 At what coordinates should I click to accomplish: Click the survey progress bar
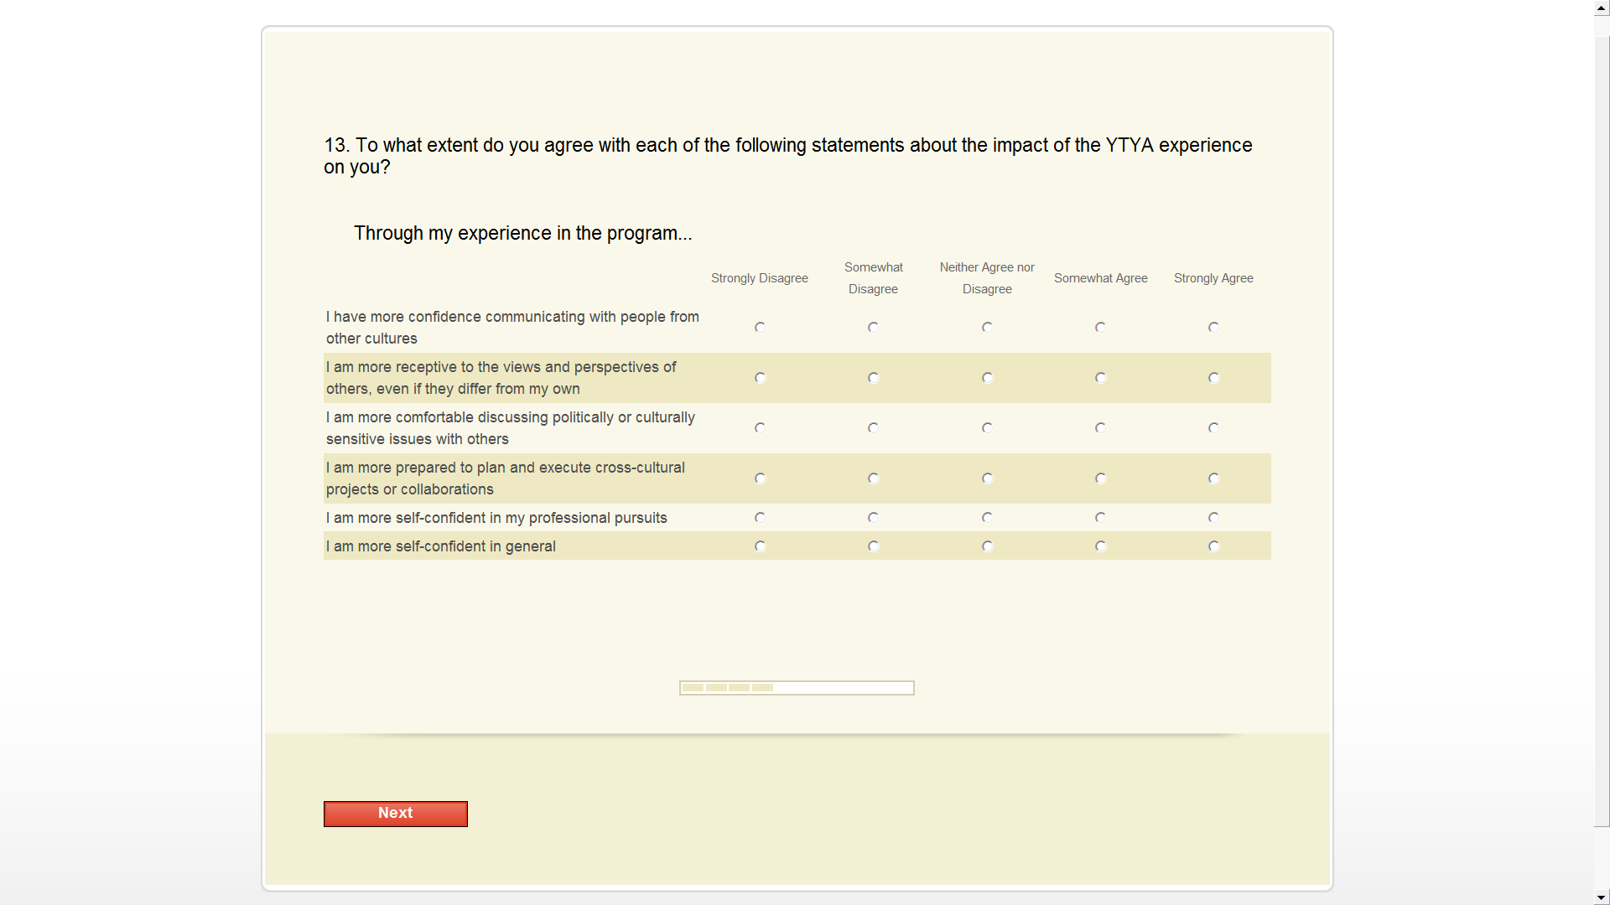coord(796,688)
